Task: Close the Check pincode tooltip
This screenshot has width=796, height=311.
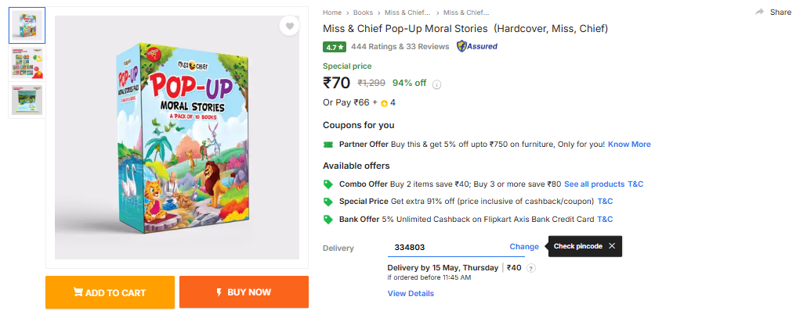Action: tap(612, 246)
